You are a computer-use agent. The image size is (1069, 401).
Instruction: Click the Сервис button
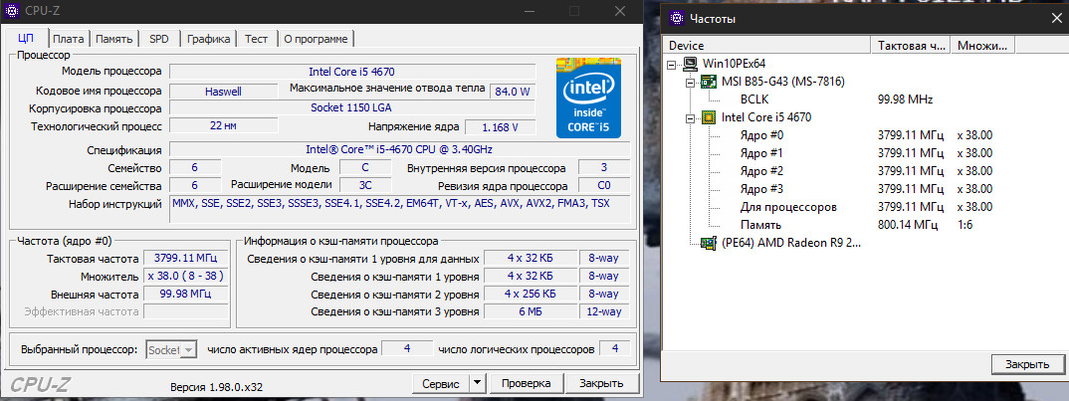click(441, 383)
